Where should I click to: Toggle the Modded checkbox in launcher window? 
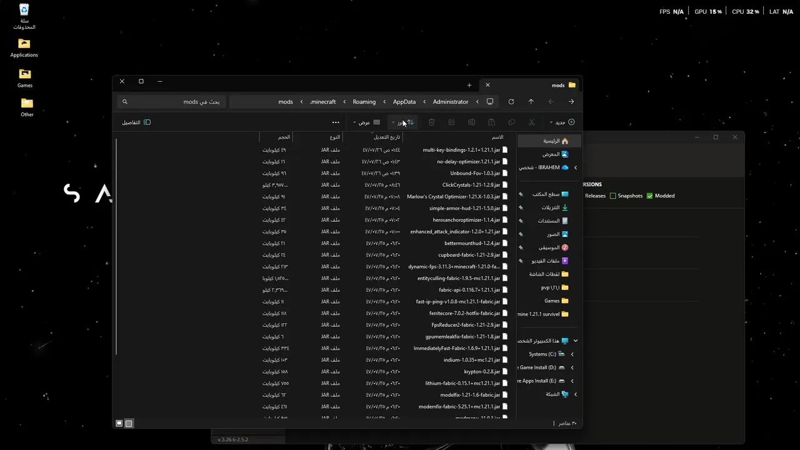tap(649, 196)
